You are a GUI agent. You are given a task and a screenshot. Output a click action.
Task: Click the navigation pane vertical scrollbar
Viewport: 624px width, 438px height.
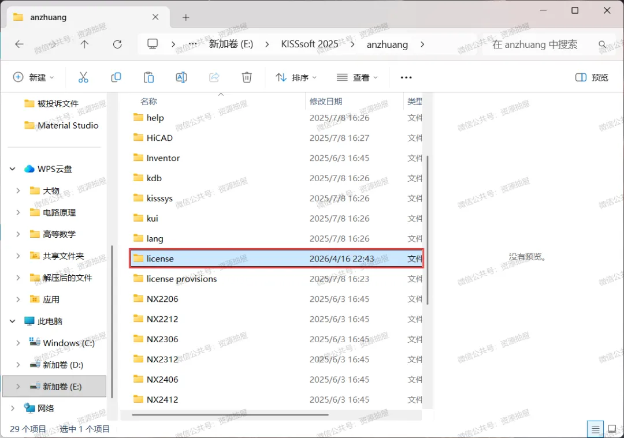[112, 321]
